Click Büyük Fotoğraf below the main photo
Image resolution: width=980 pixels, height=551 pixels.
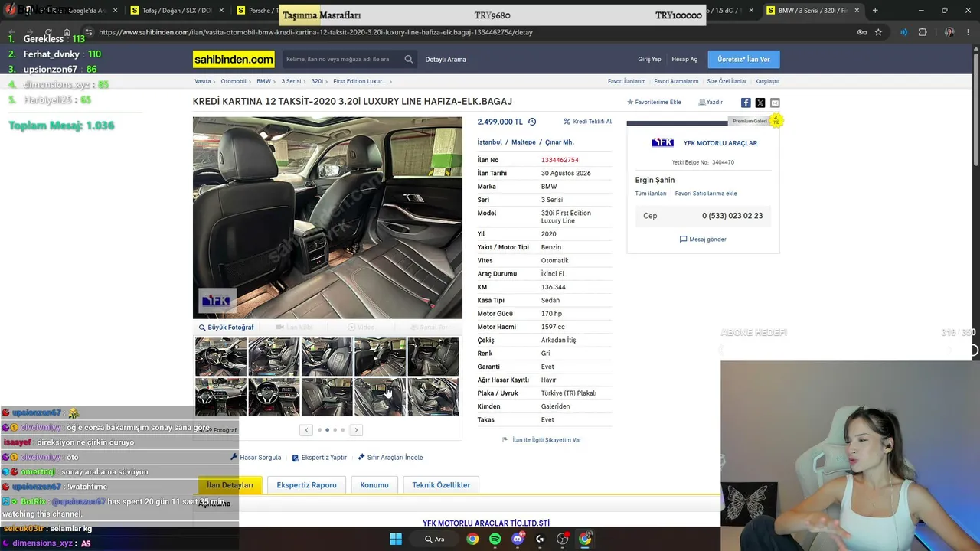pos(226,328)
